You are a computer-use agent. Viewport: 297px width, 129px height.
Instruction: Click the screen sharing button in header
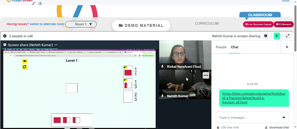[266, 36]
